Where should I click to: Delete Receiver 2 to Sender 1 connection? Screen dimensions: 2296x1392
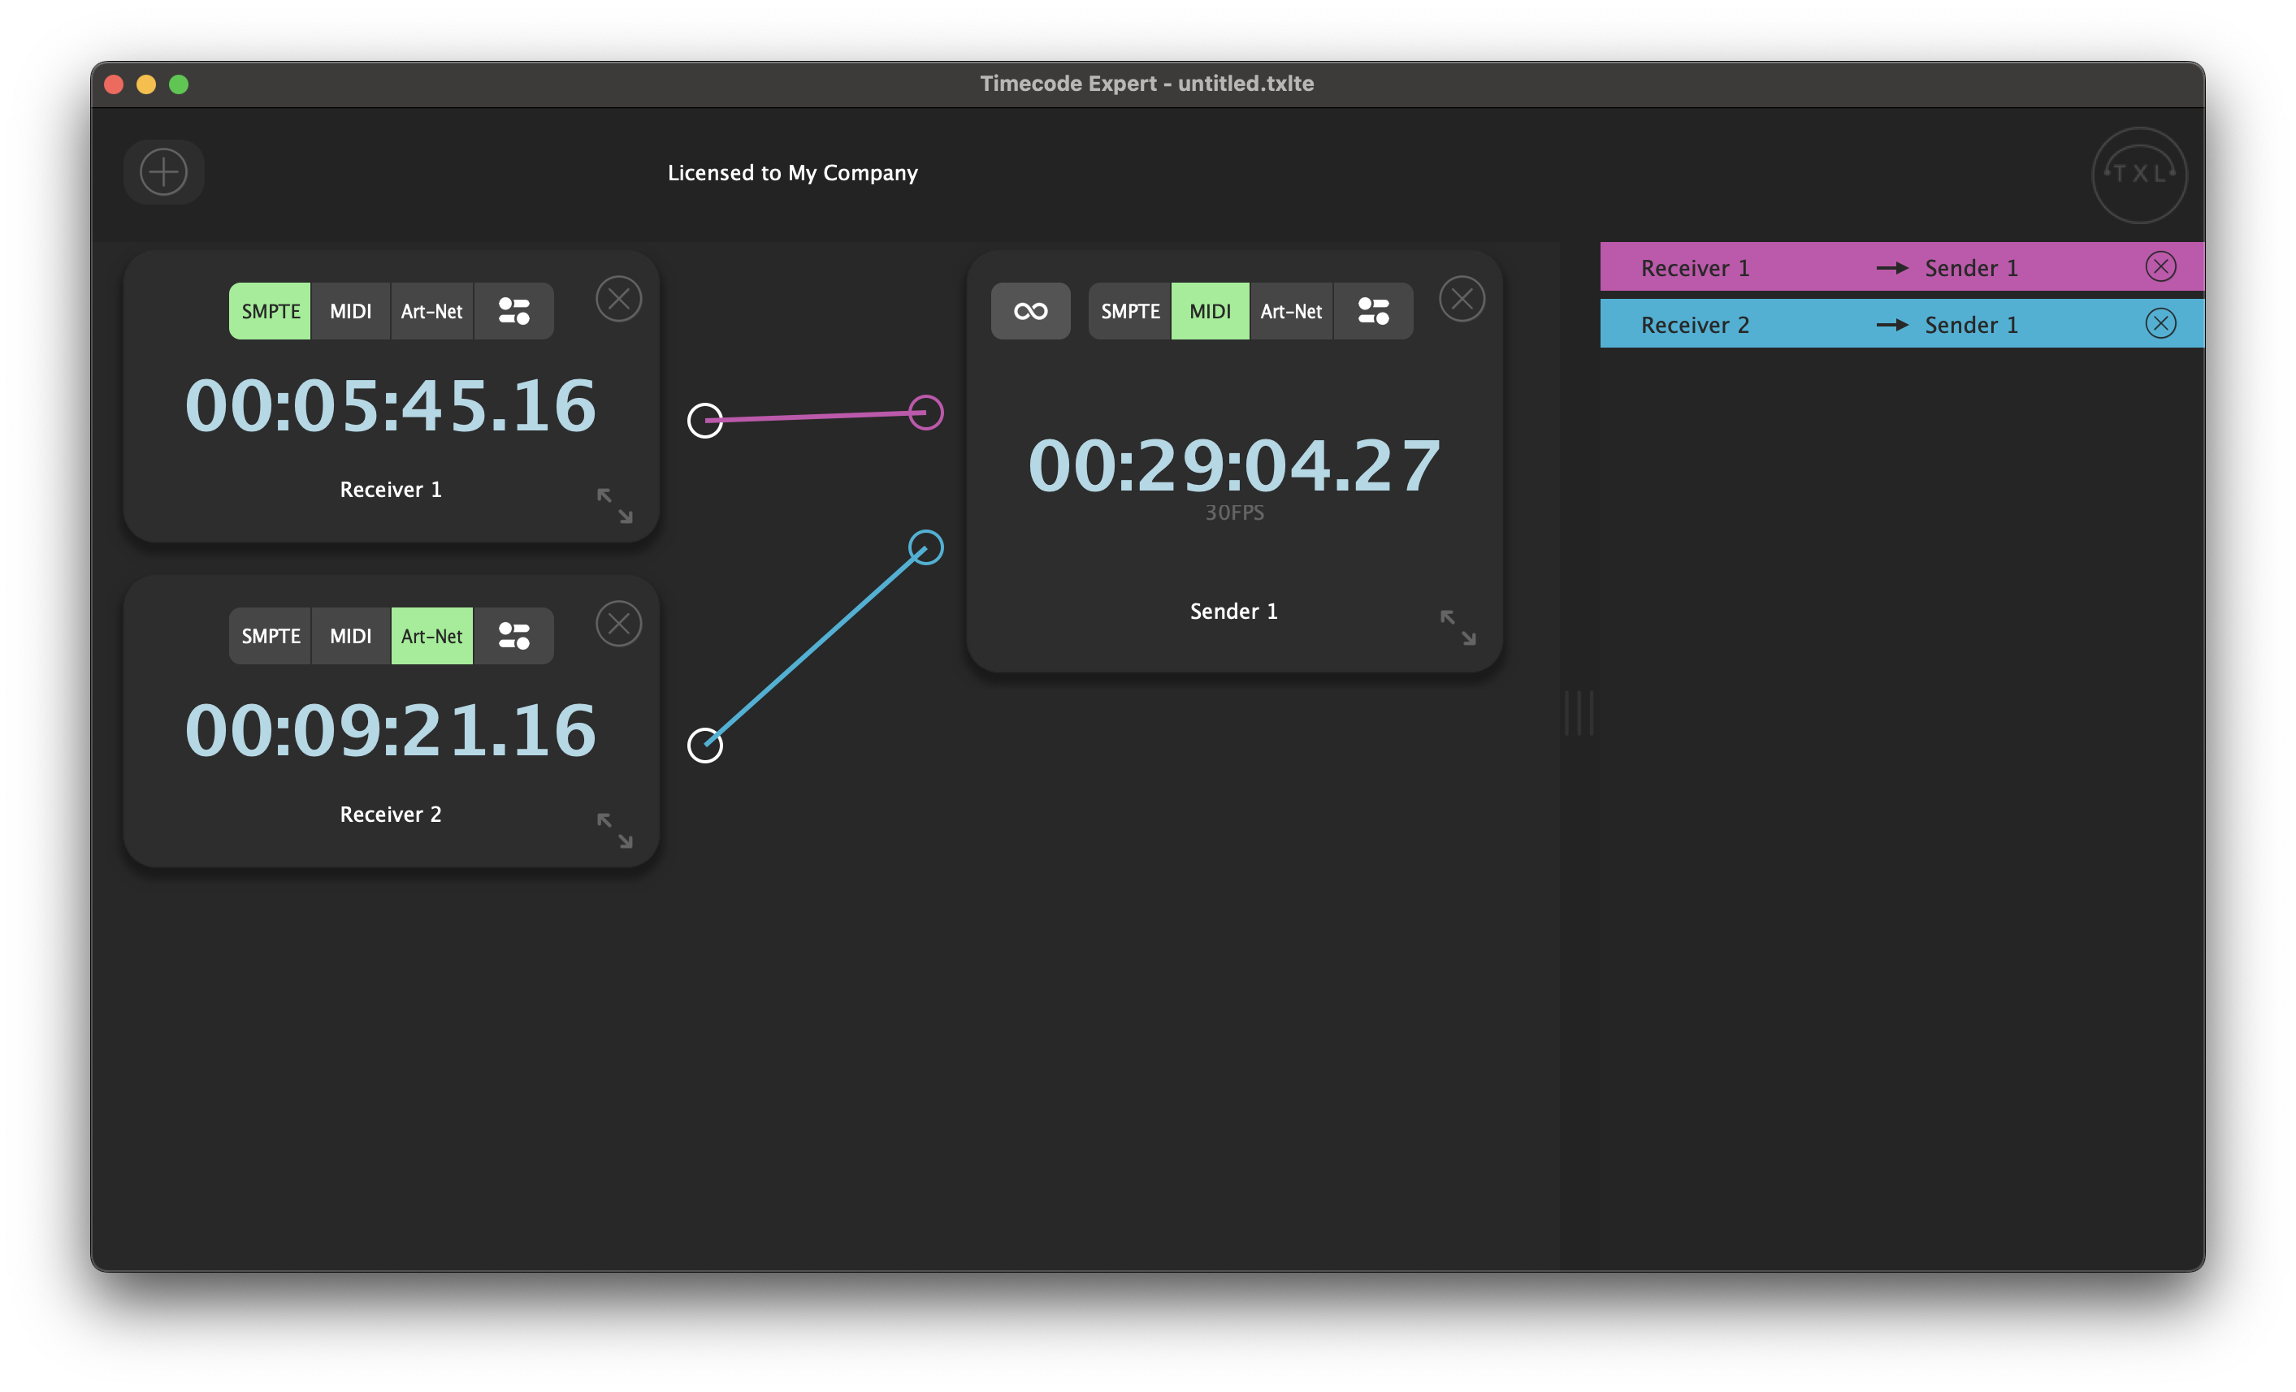point(2160,324)
